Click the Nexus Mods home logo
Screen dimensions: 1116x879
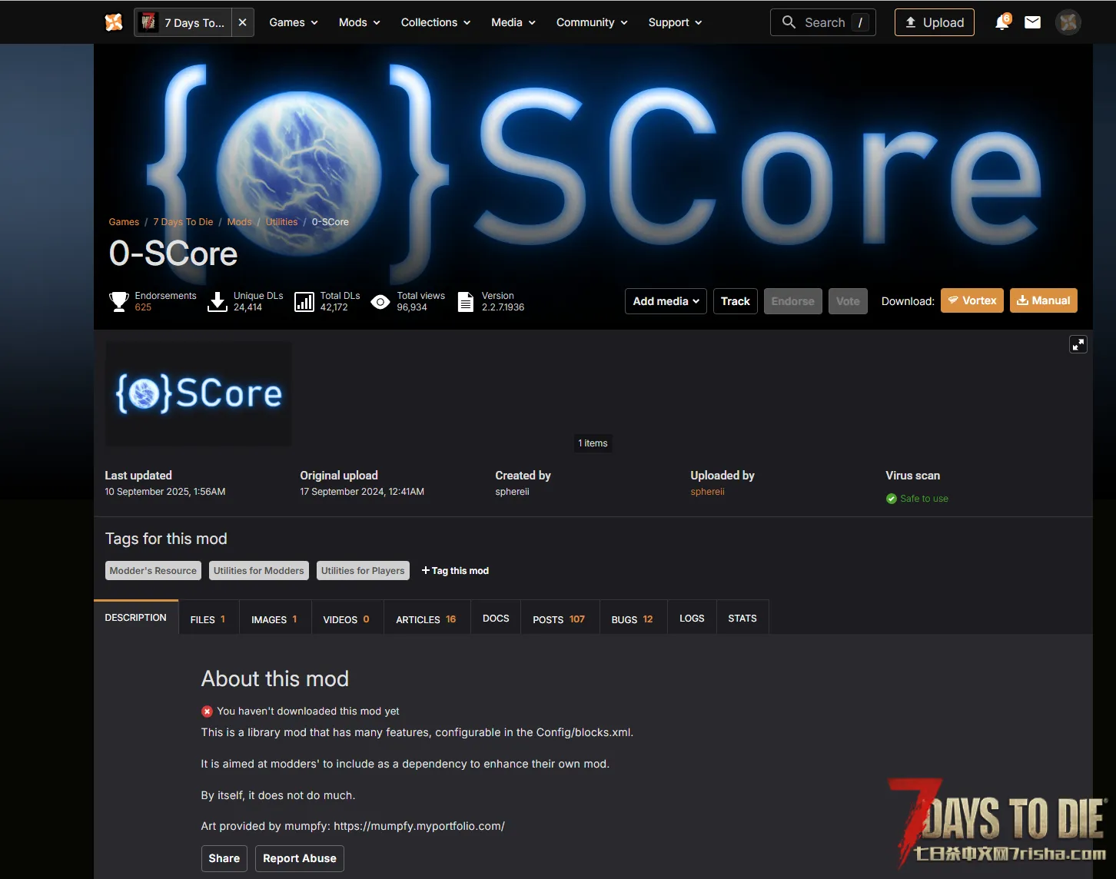[114, 22]
